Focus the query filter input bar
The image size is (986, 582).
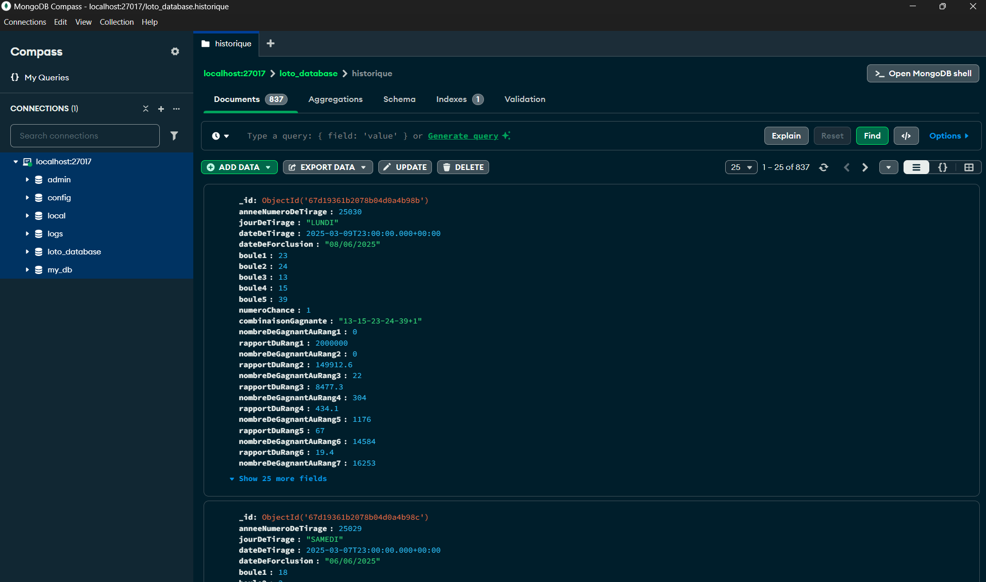pos(500,136)
